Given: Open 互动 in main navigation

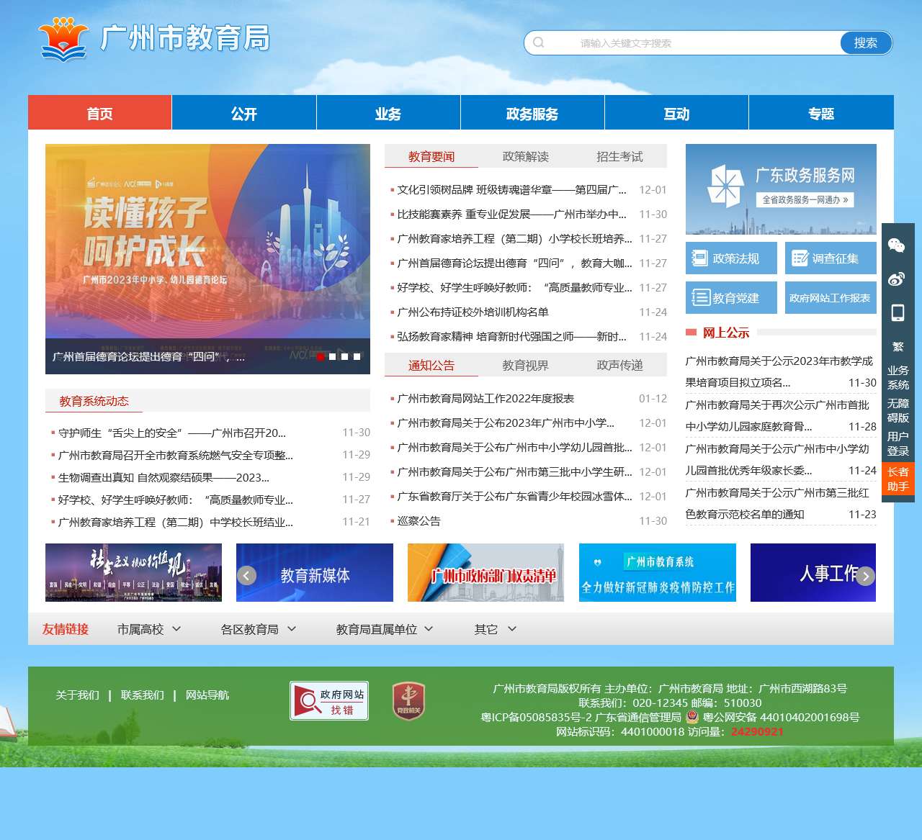Looking at the screenshot, I should (x=676, y=113).
